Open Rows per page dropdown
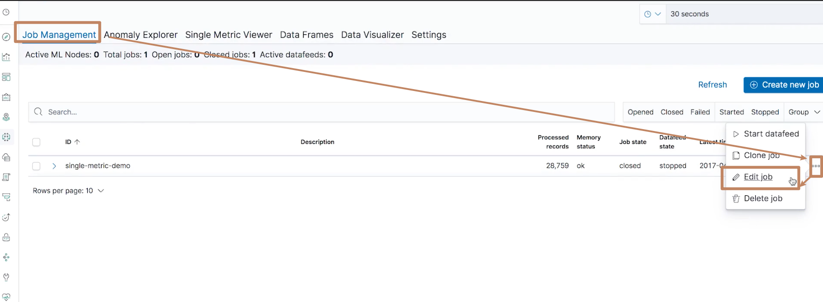Viewport: 823px width, 302px height. [x=68, y=191]
